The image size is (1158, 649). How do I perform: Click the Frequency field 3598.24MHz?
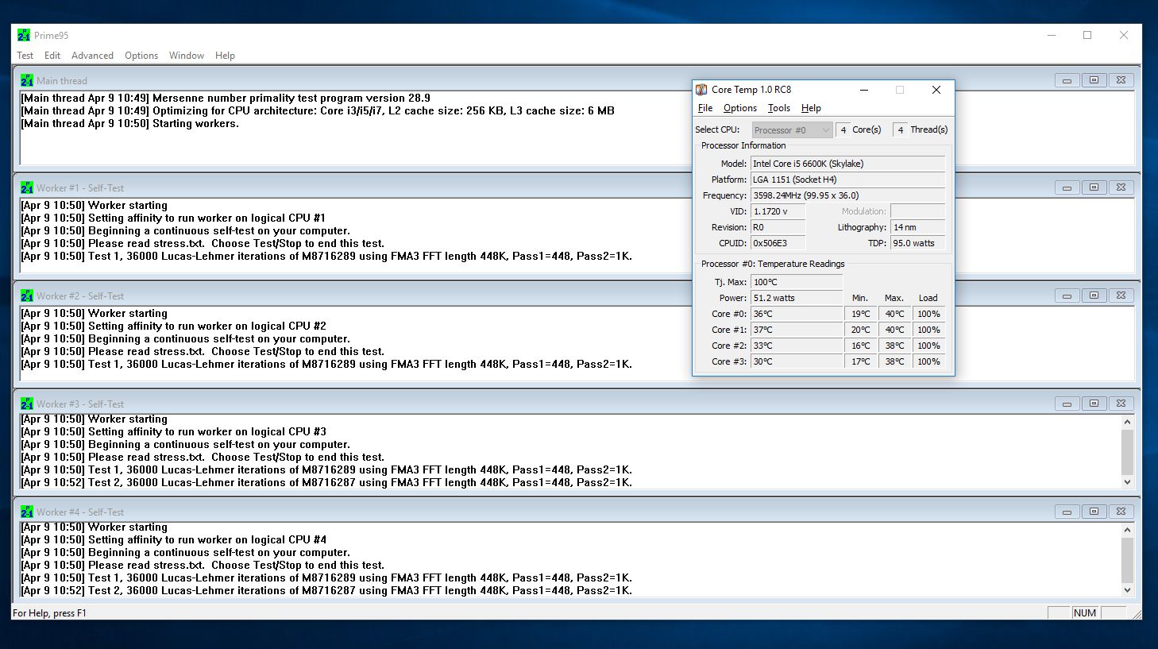click(x=848, y=195)
